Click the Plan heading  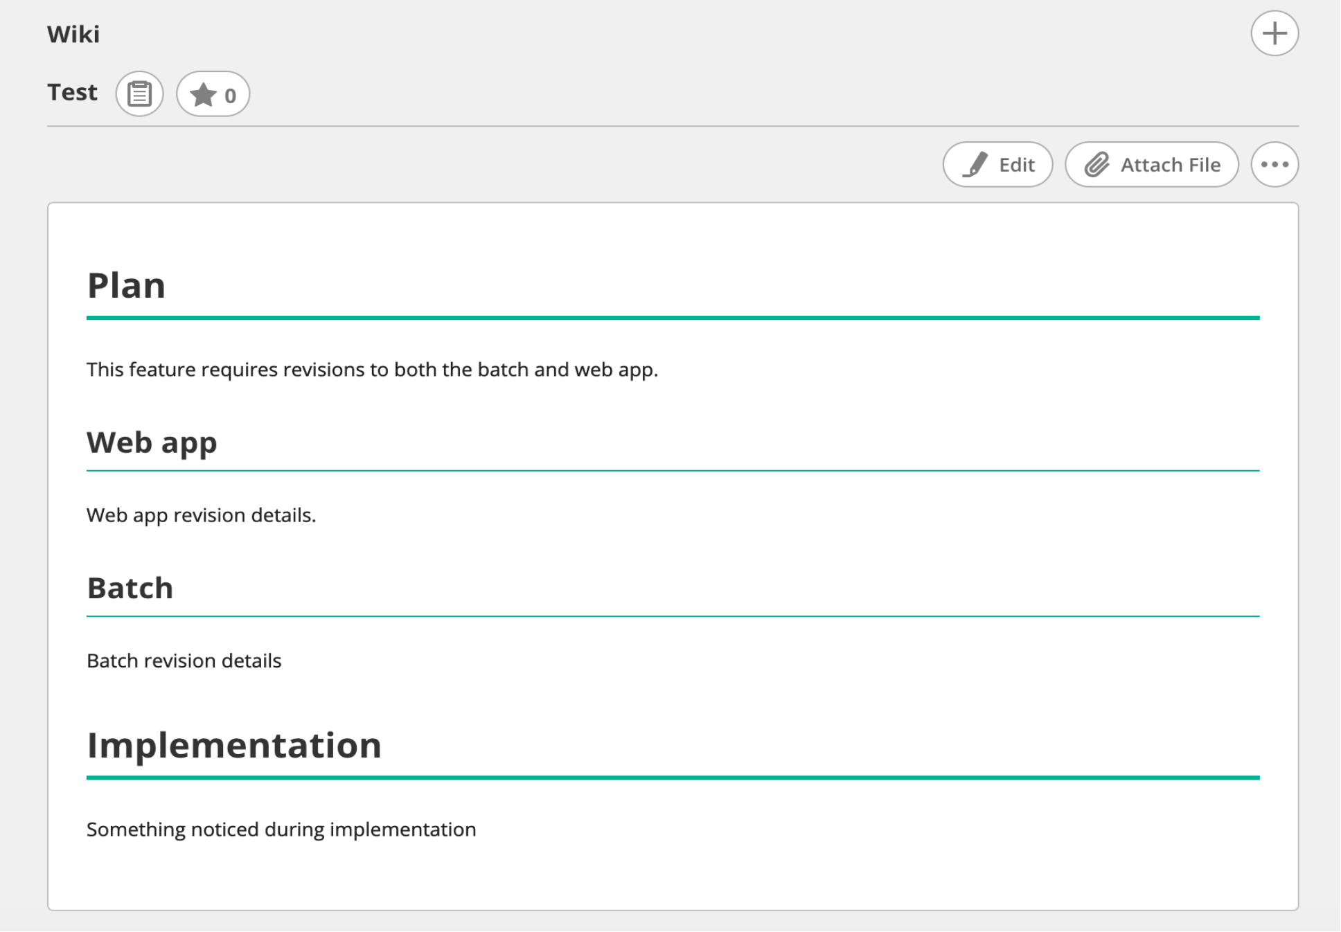click(x=126, y=285)
